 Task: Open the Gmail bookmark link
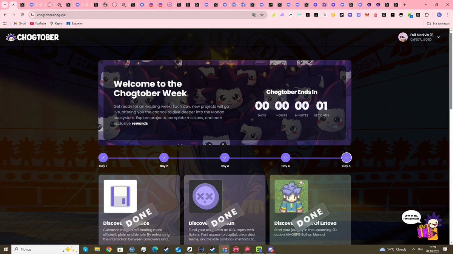[x=20, y=23]
